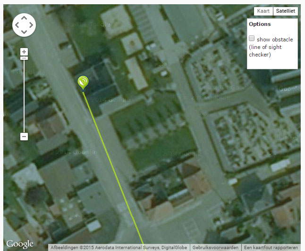Pan the map up with arrow
Screen dimensions: 305x251
(x=24, y=18)
